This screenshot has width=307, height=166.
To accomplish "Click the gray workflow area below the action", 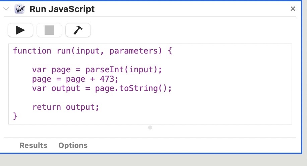I will pos(153,160).
